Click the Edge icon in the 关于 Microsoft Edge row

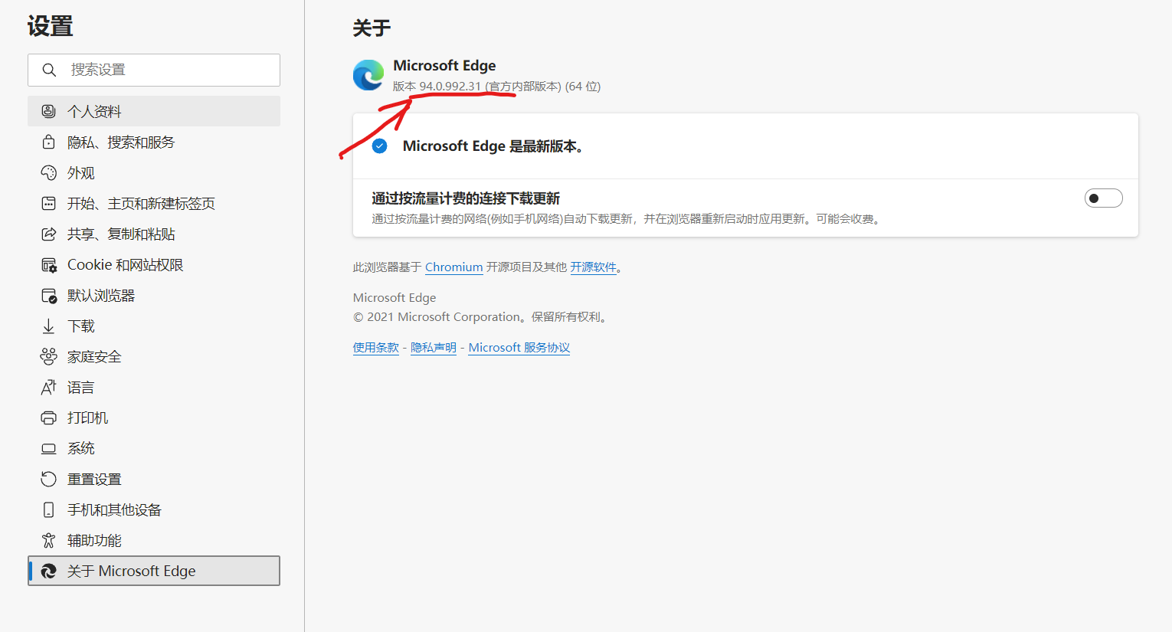pyautogui.click(x=48, y=571)
